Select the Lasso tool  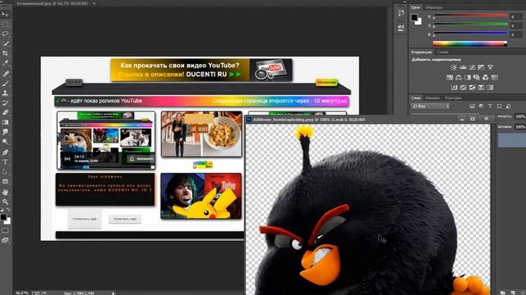[x=5, y=34]
